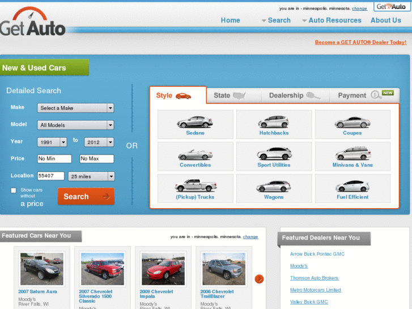Open the About Us page
The height and width of the screenshot is (309, 412).
pos(386,20)
